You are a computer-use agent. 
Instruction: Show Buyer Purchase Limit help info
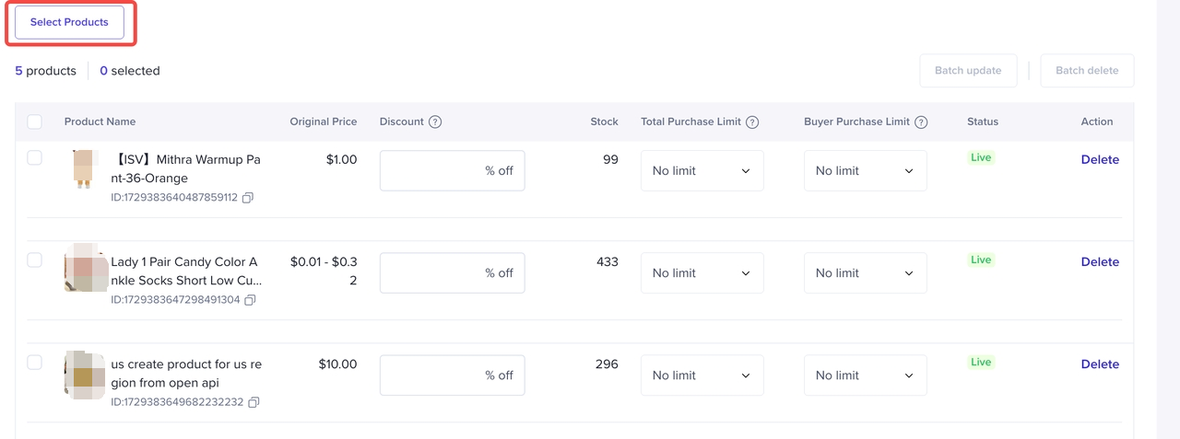point(921,122)
